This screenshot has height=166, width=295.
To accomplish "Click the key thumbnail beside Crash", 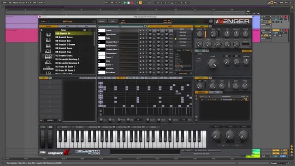I will [101, 30].
